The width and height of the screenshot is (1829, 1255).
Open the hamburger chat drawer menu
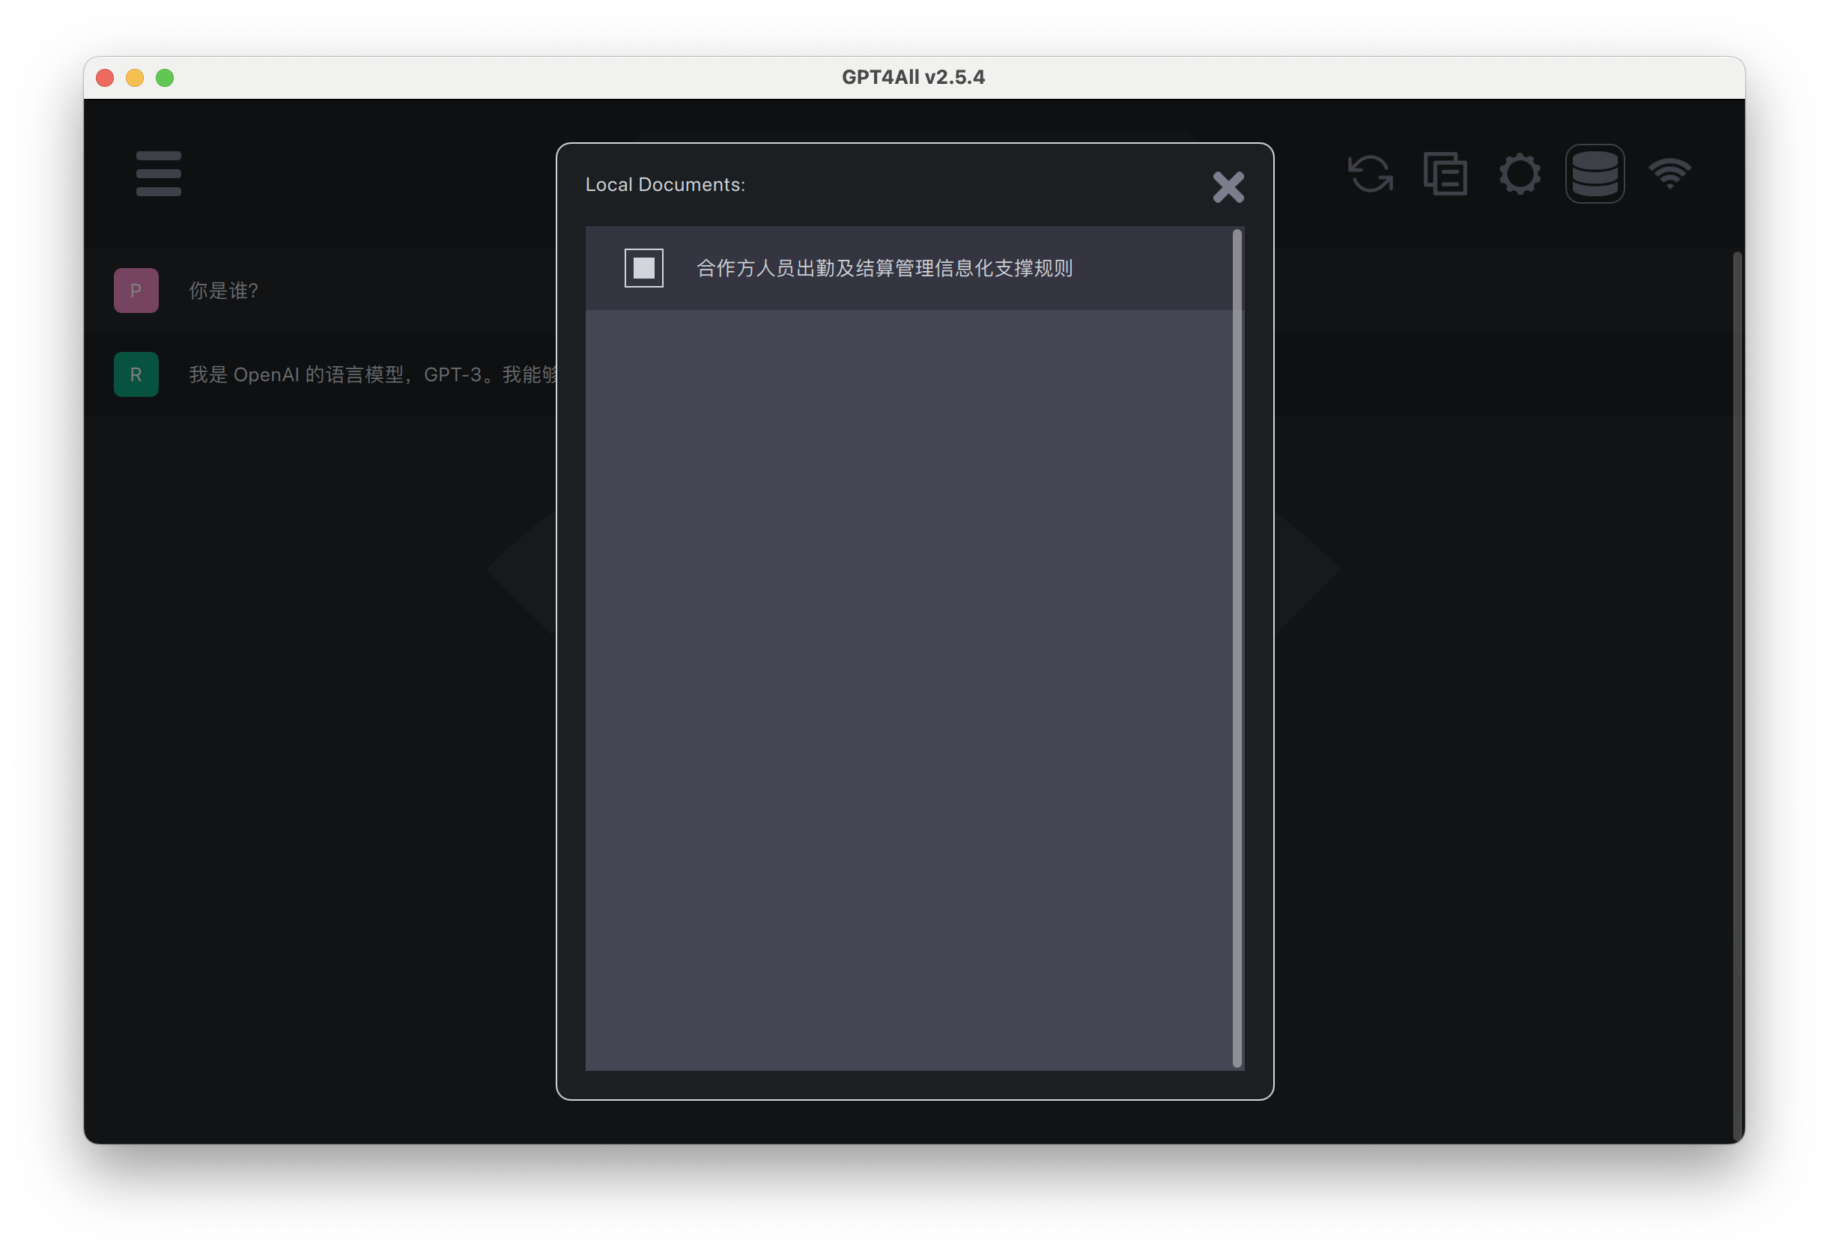pos(158,173)
